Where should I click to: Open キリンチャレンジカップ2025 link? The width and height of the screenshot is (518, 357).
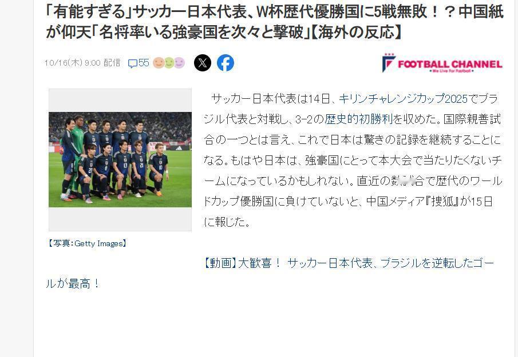point(404,99)
